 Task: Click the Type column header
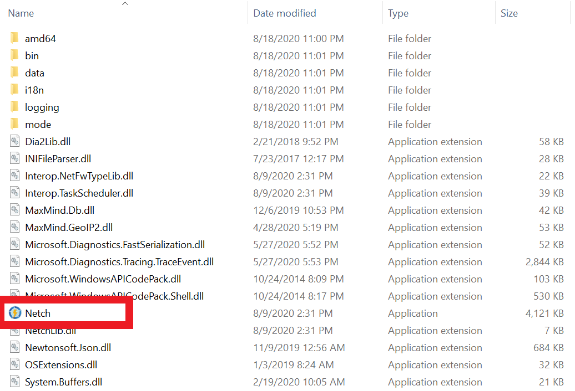coord(398,13)
